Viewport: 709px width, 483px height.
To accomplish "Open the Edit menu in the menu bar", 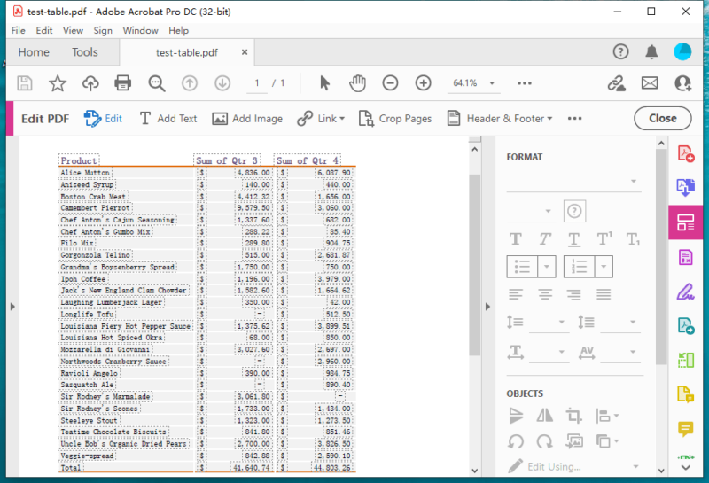I will 44,30.
